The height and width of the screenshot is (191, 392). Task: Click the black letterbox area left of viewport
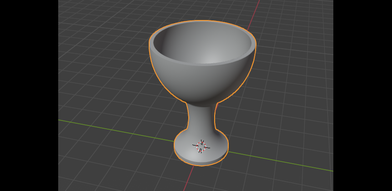click(x=29, y=95)
